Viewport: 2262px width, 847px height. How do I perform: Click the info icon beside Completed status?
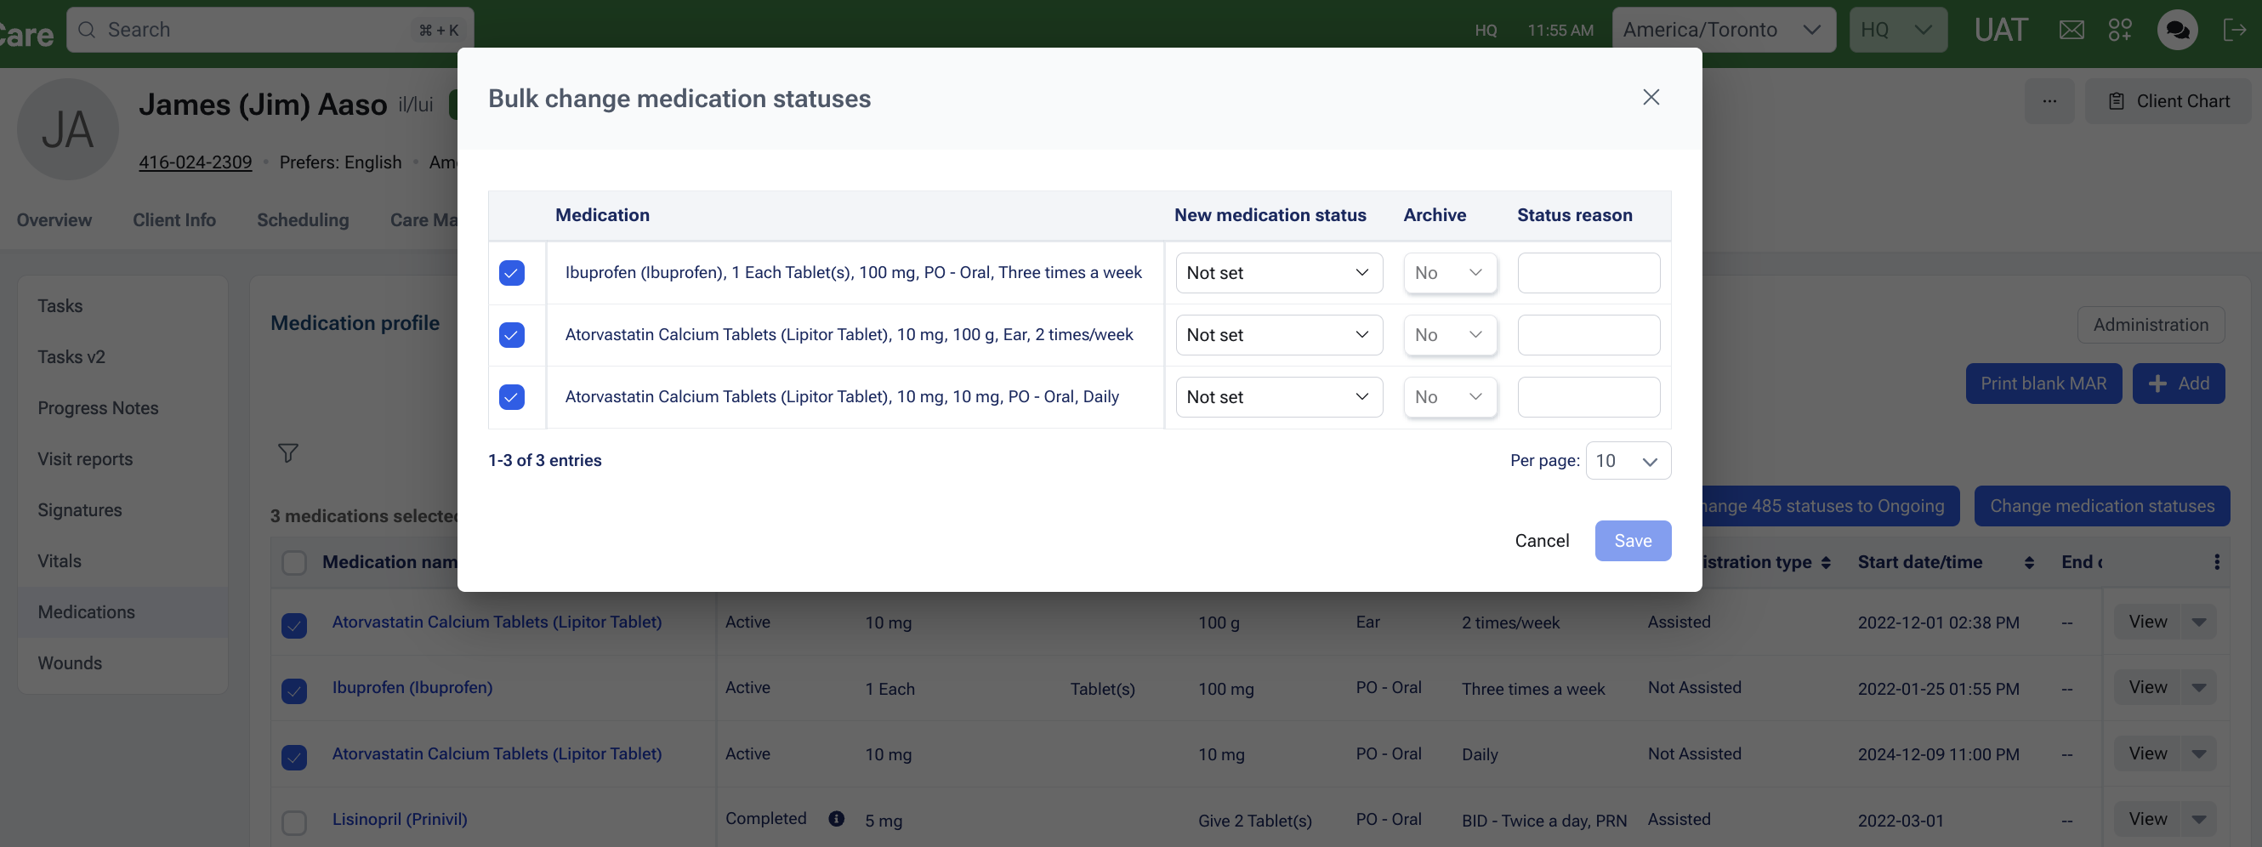tap(836, 818)
